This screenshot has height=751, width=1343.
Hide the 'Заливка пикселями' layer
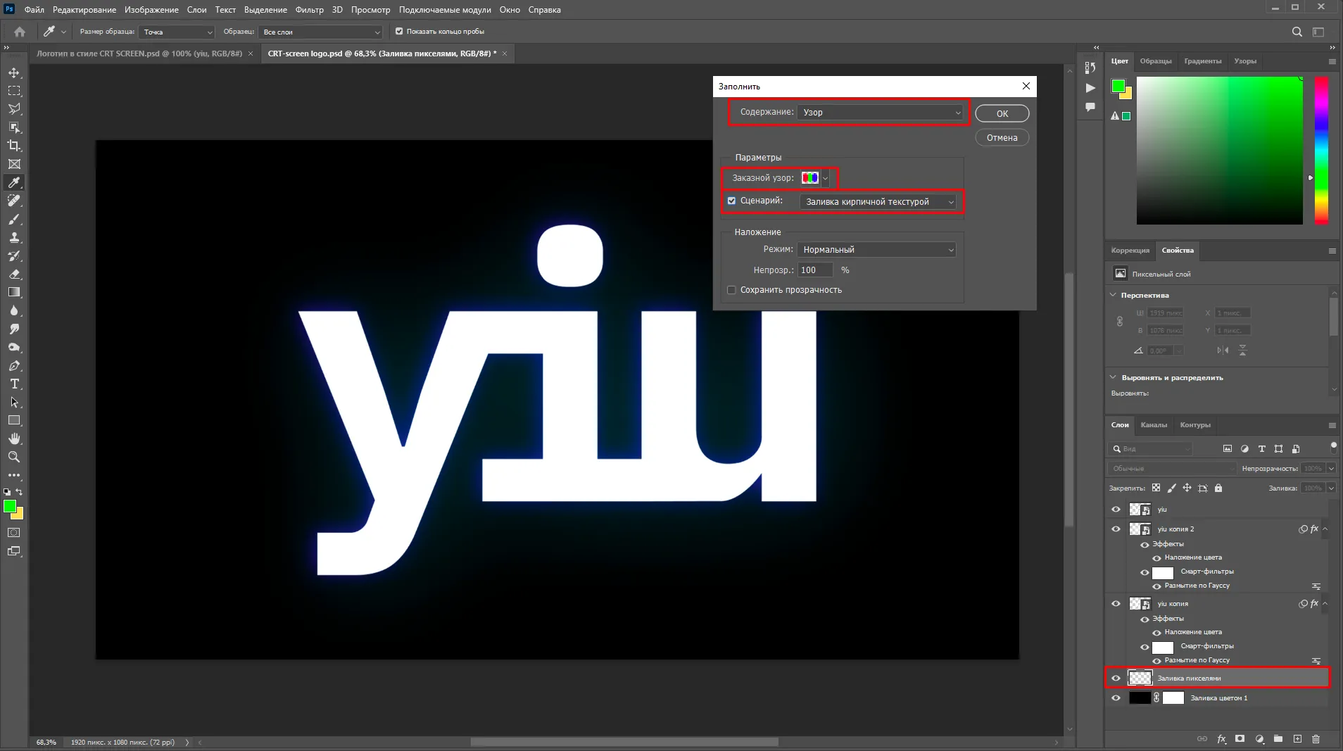[1116, 679]
